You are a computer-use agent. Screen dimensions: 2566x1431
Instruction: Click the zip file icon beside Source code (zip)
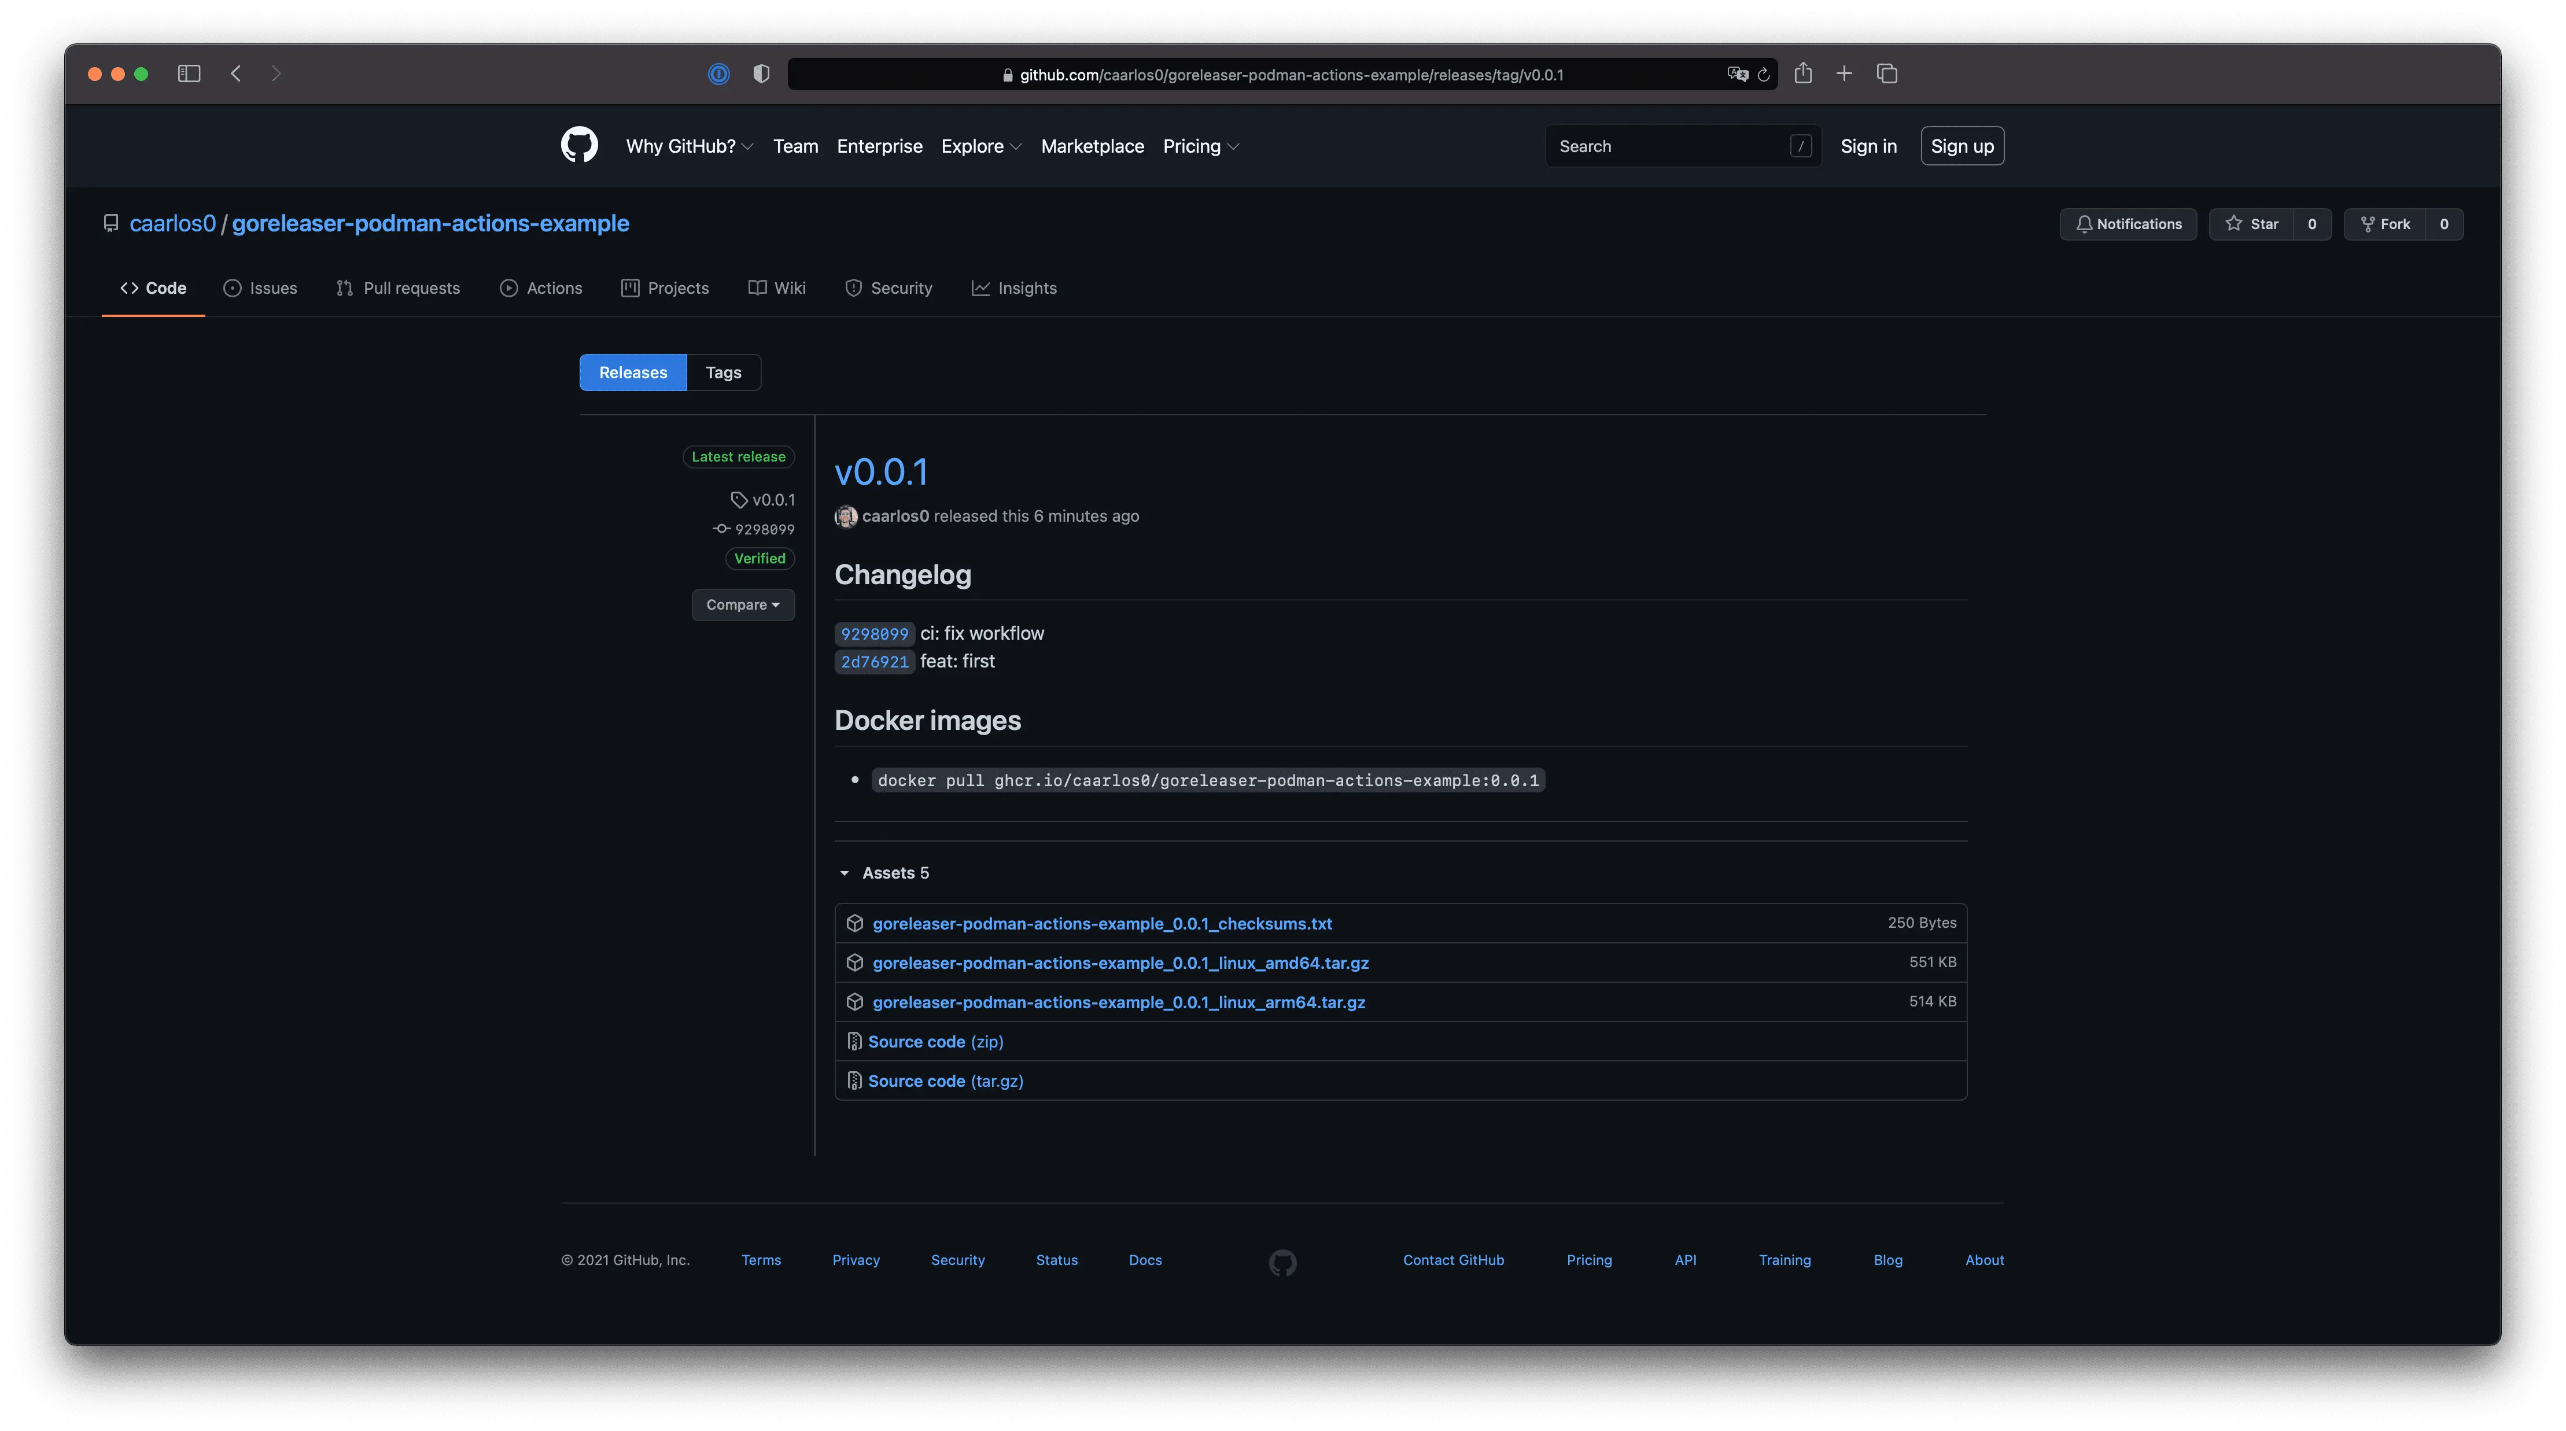[854, 1041]
